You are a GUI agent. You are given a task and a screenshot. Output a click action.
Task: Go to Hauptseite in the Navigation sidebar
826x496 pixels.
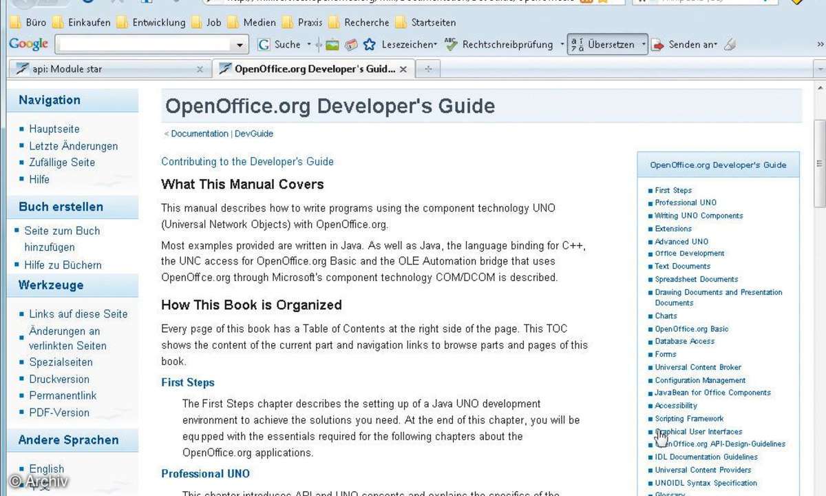(54, 129)
